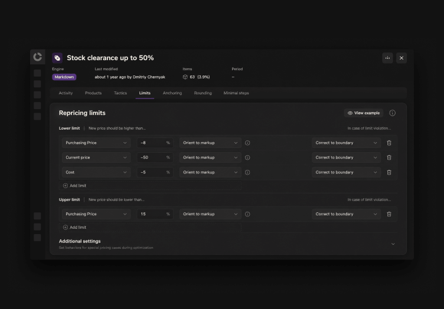Click the app logo icon in sidebar
This screenshot has height=309, width=444.
[37, 57]
